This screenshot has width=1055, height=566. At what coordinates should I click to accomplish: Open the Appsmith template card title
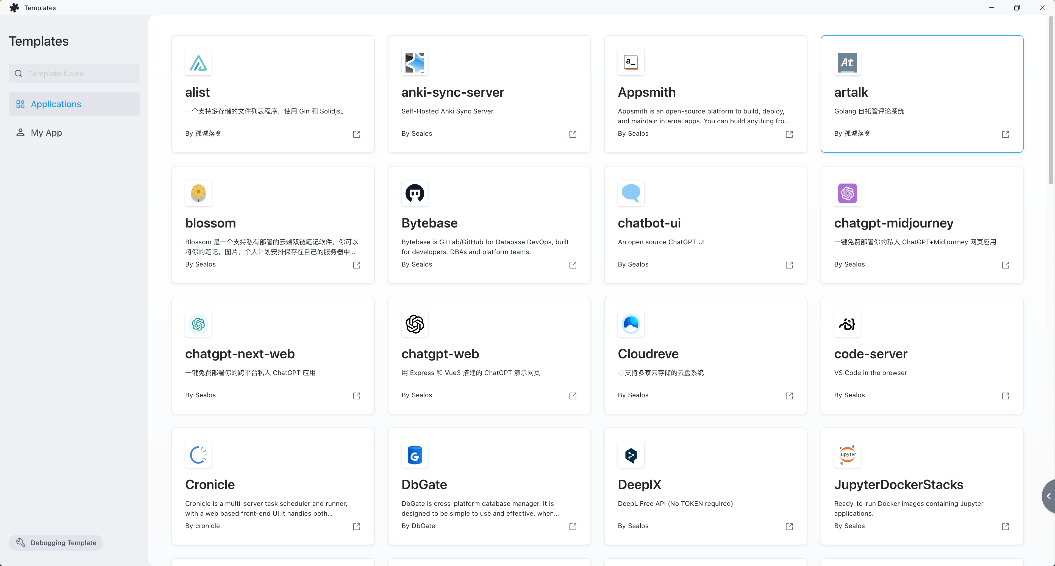(x=646, y=92)
